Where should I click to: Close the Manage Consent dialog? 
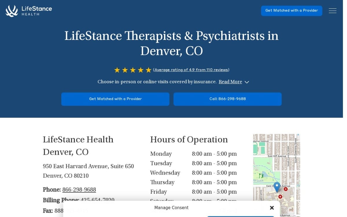tap(272, 208)
